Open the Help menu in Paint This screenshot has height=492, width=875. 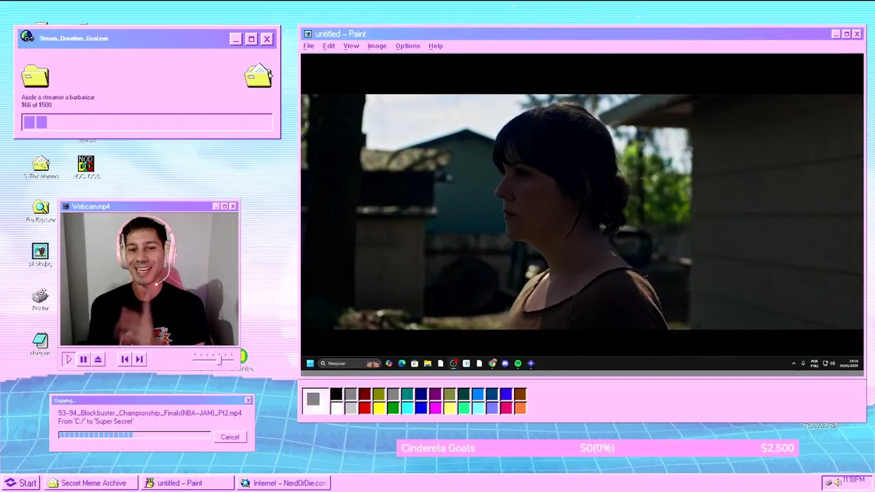(x=435, y=46)
